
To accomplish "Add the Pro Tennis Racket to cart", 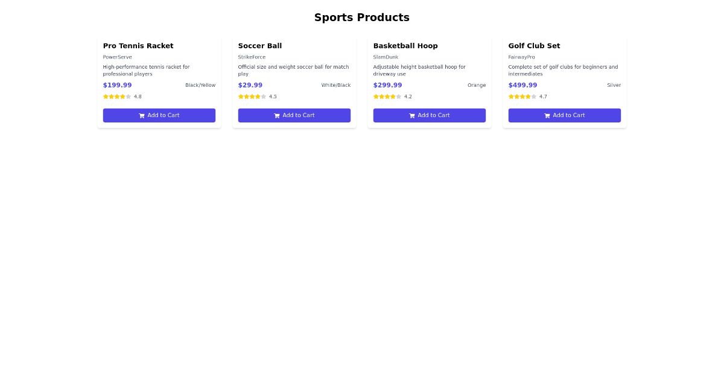I will click(x=159, y=115).
